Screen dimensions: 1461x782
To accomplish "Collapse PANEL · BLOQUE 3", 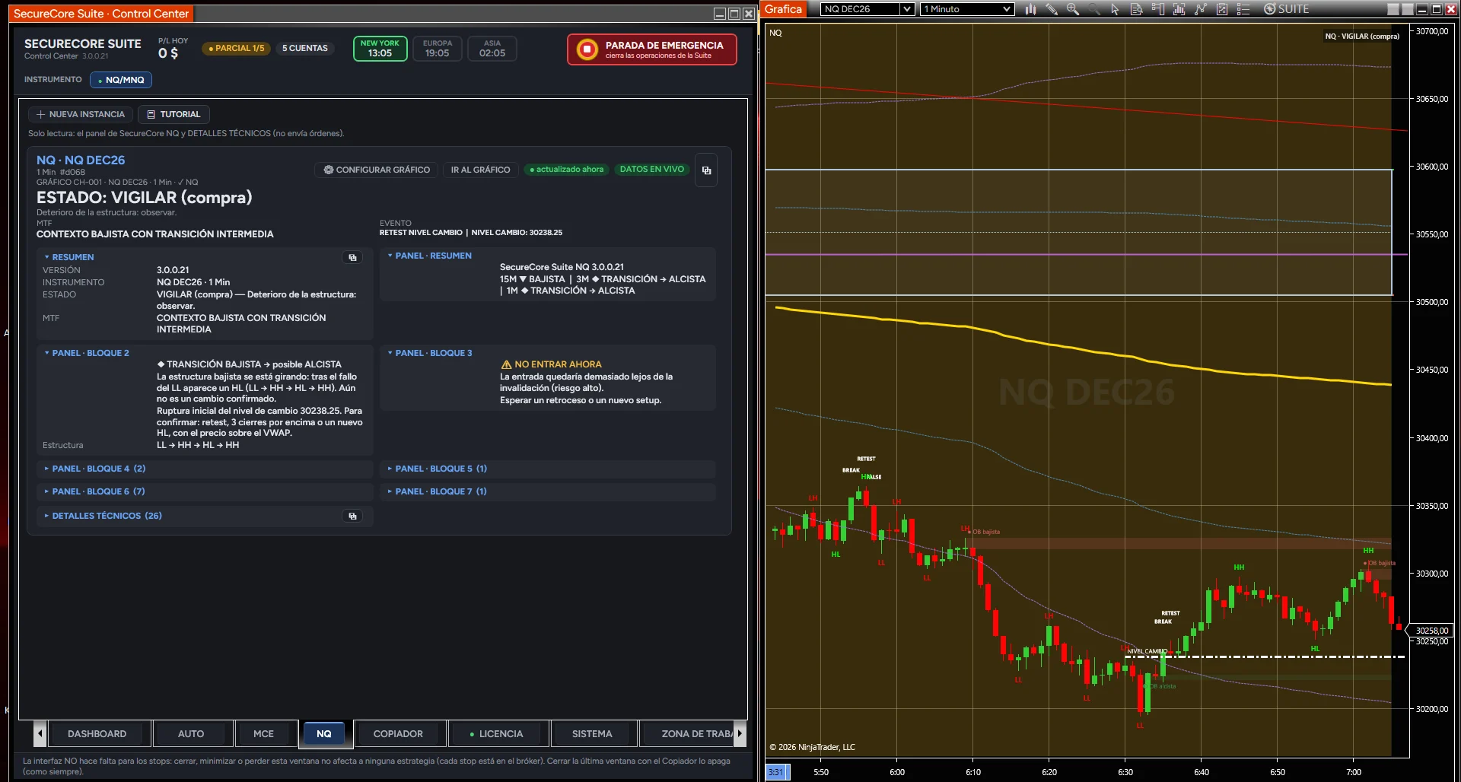I will (430, 353).
